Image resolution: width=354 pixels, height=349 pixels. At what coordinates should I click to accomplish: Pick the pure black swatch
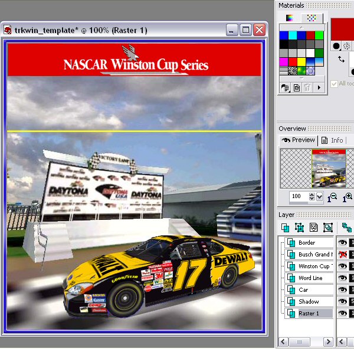[x=284, y=44]
